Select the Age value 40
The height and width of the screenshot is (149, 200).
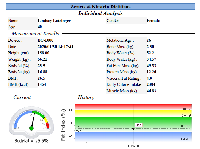point(40,27)
